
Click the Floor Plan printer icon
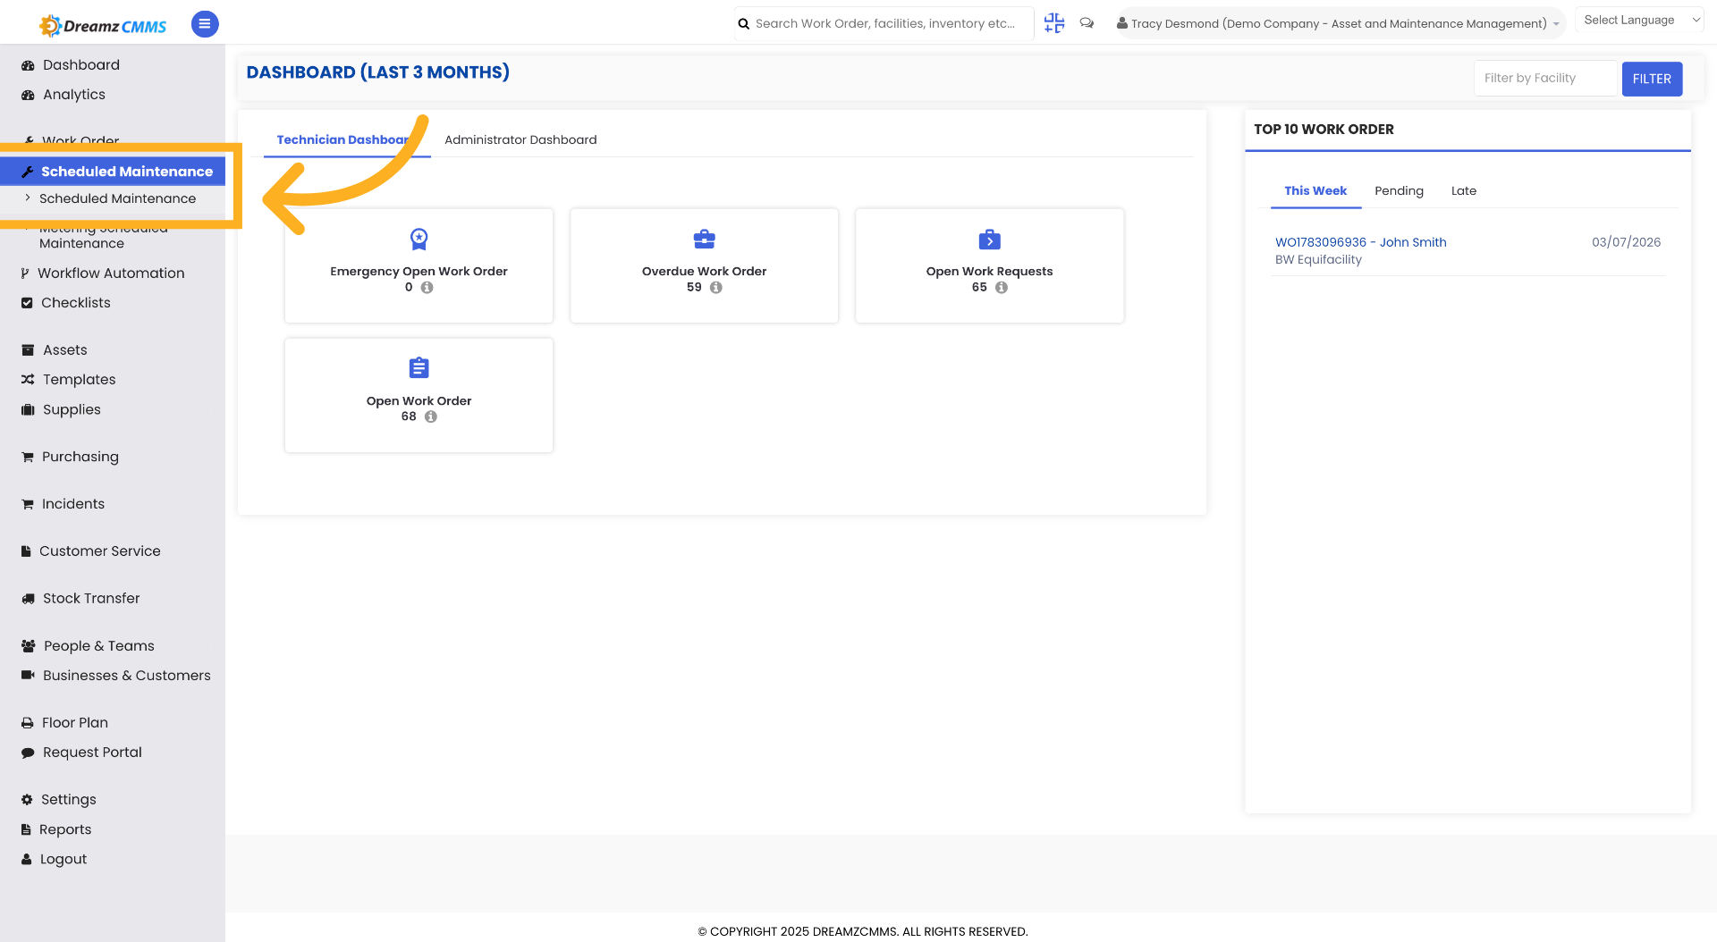click(x=28, y=723)
